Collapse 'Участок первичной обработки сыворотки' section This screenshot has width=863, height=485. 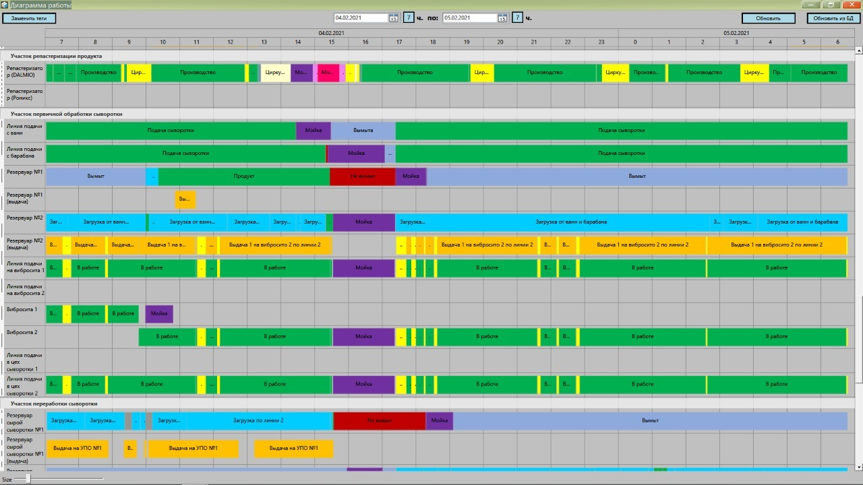(x=66, y=114)
